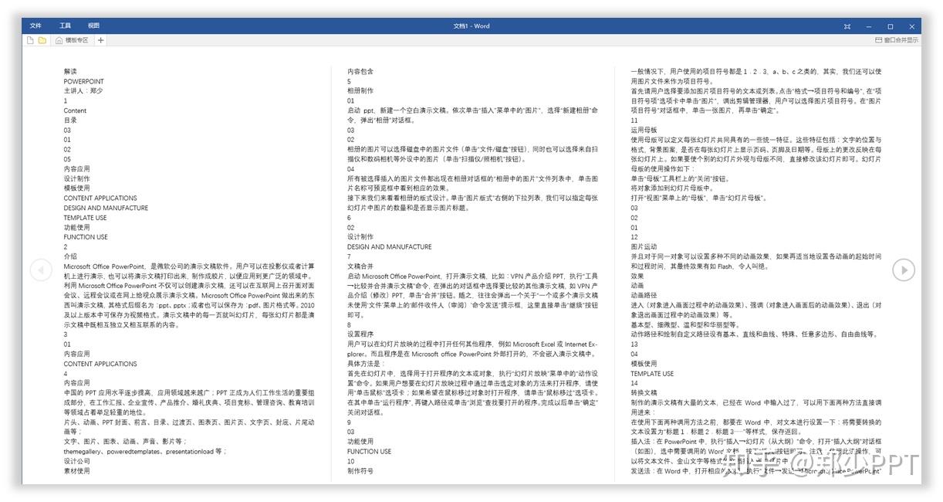Click the title text 文档1 - Word
Screen dimensions: 943x502
point(472,25)
